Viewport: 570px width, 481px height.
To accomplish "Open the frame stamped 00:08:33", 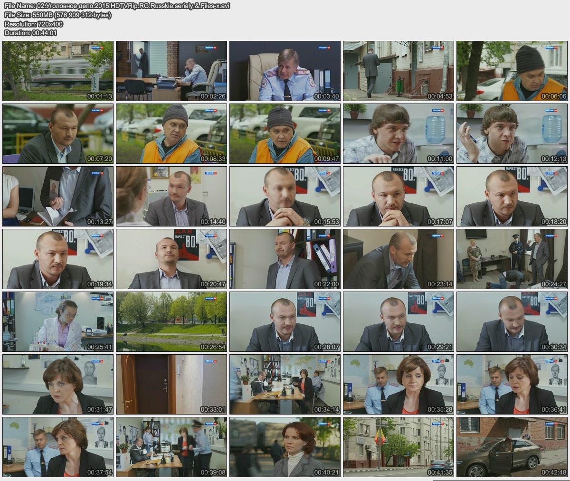I will coord(171,133).
